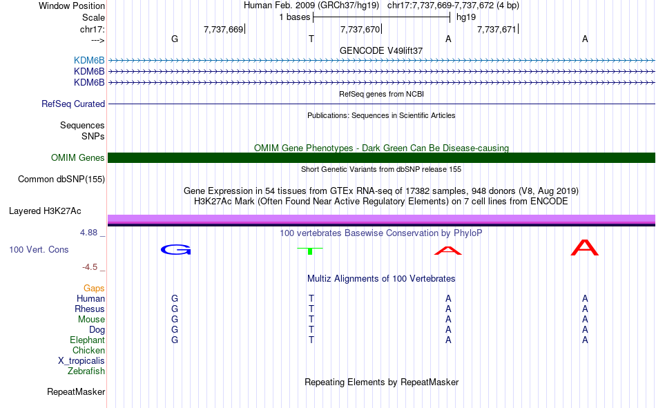Select the dark green OMIM gene bar
Image resolution: width=656 pixels, height=408 pixels.
tap(381, 158)
